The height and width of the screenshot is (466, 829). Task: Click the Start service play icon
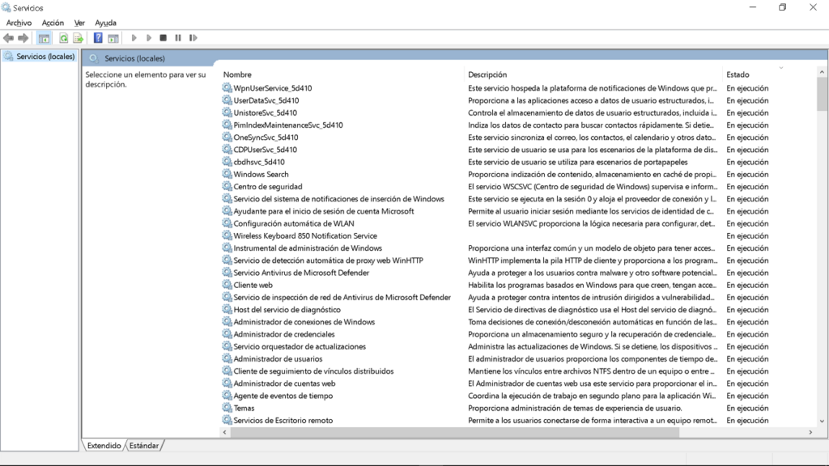pyautogui.click(x=134, y=38)
